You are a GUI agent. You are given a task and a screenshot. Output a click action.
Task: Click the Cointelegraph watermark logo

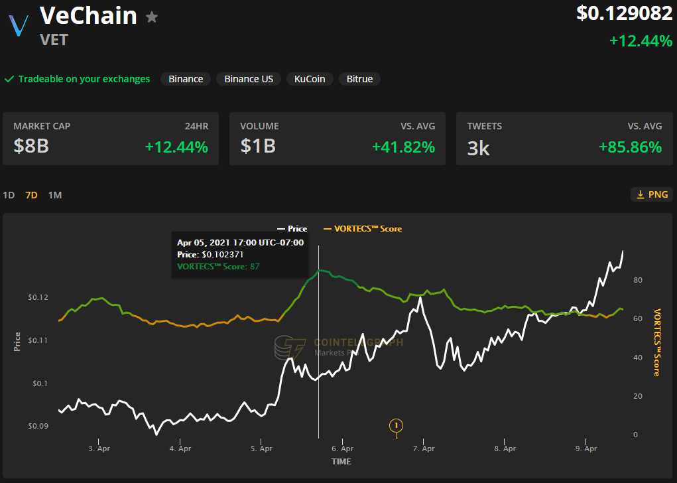click(x=286, y=346)
